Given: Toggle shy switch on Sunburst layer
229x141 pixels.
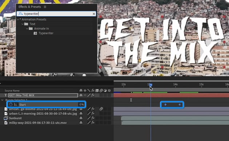Looking at the screenshot, I should [81, 118].
